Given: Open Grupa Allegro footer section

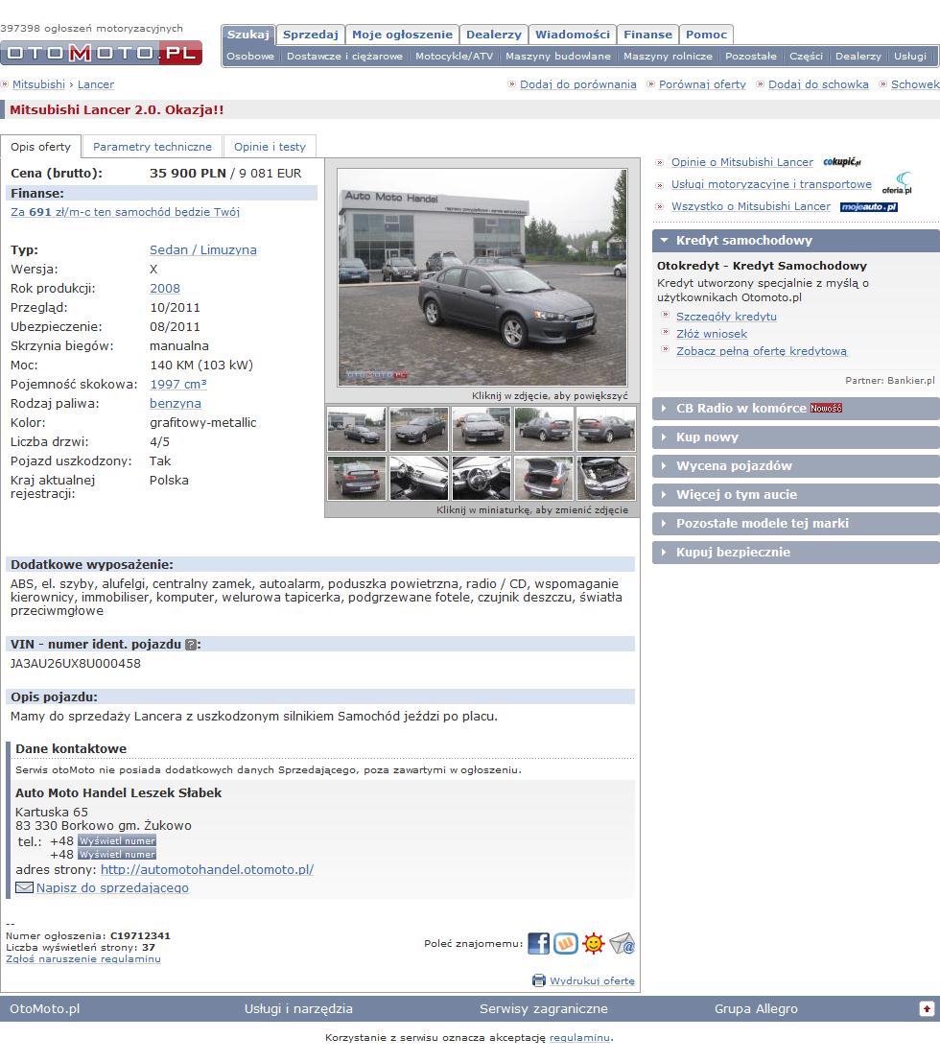Looking at the screenshot, I should click(756, 1008).
